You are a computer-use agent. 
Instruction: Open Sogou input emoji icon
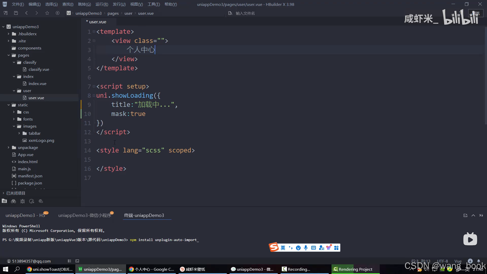[x=298, y=248]
